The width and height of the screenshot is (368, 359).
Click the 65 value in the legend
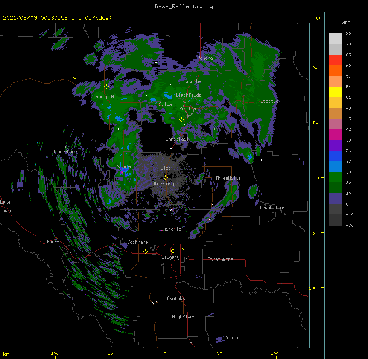point(348,55)
